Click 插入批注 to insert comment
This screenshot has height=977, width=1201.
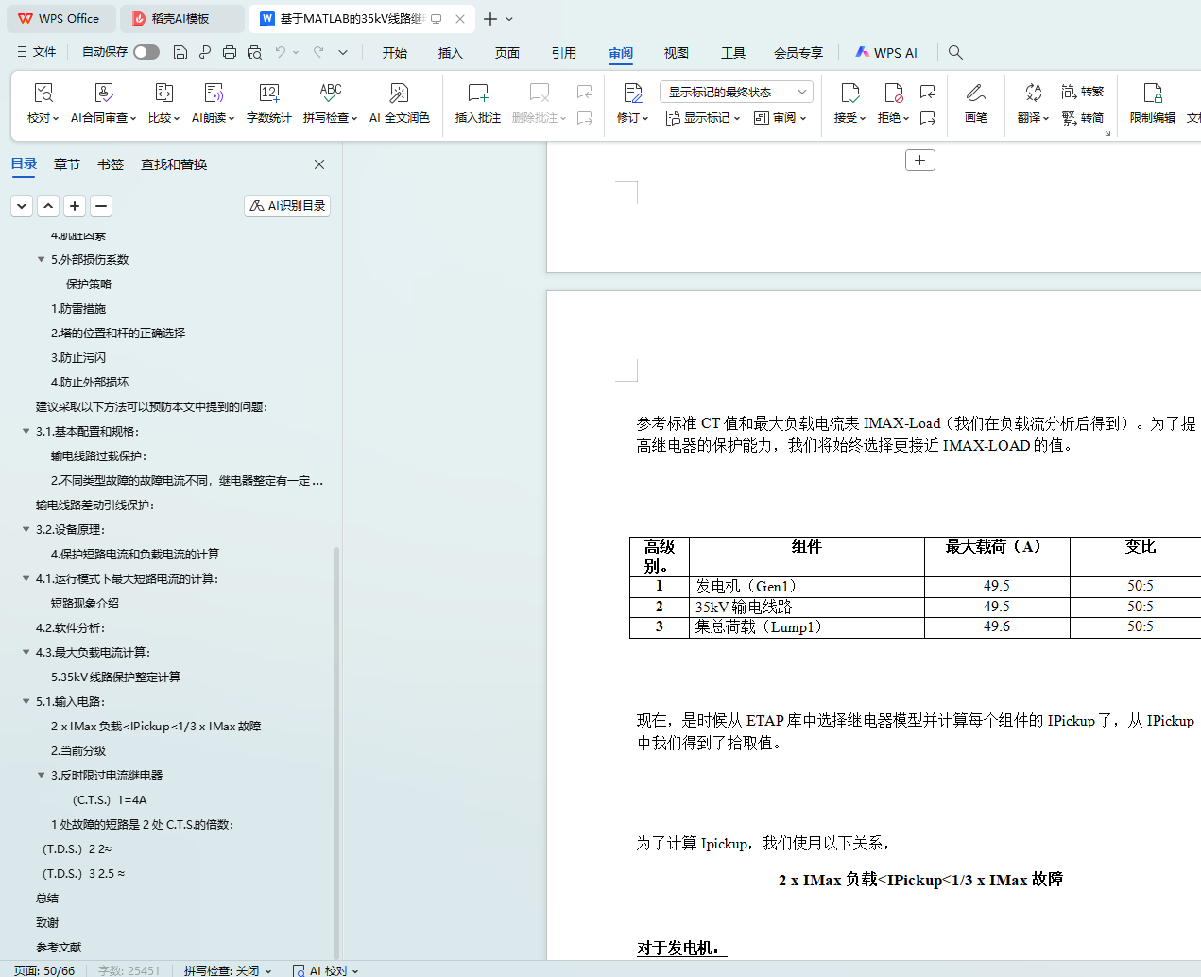(477, 102)
